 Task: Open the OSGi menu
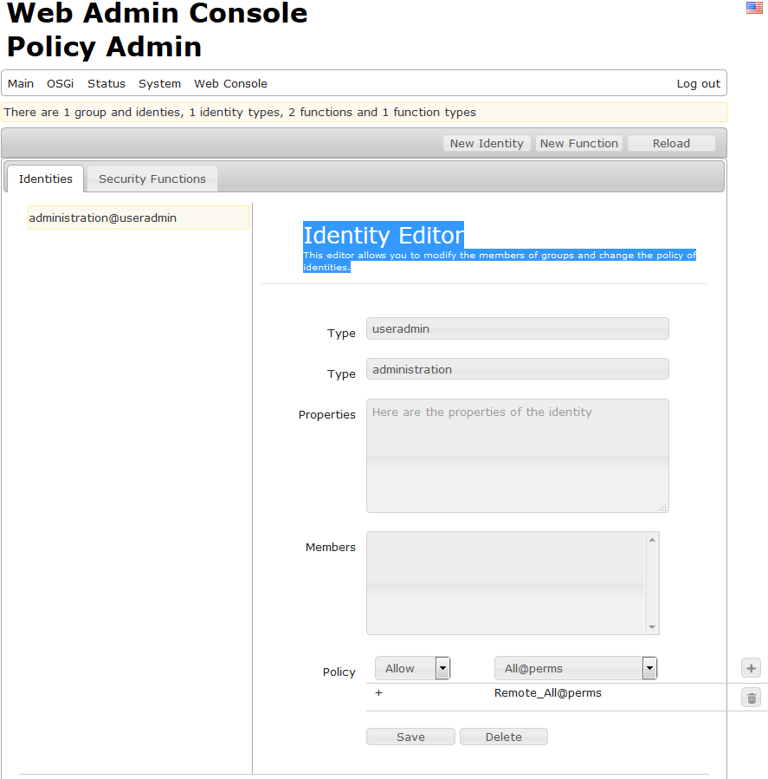pos(61,84)
